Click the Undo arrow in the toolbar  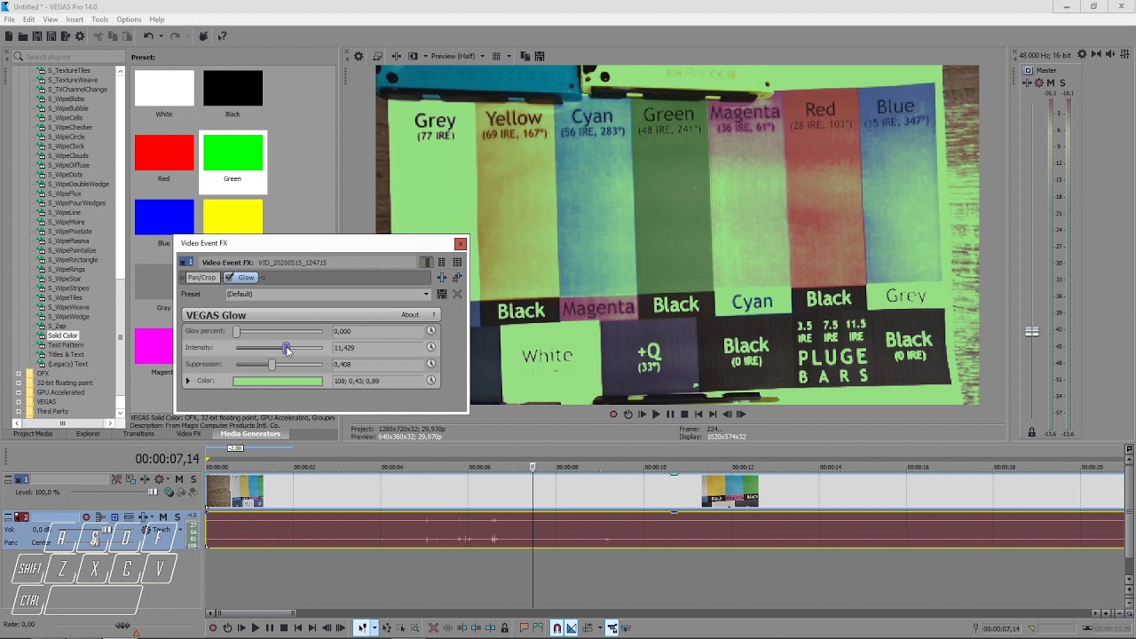click(x=148, y=36)
